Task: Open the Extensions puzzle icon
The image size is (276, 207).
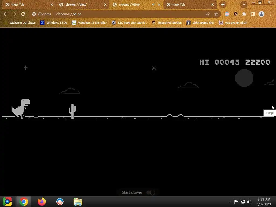Action: (244, 14)
